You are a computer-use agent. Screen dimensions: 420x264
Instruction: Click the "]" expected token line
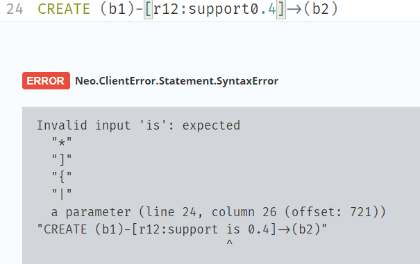[x=62, y=159]
